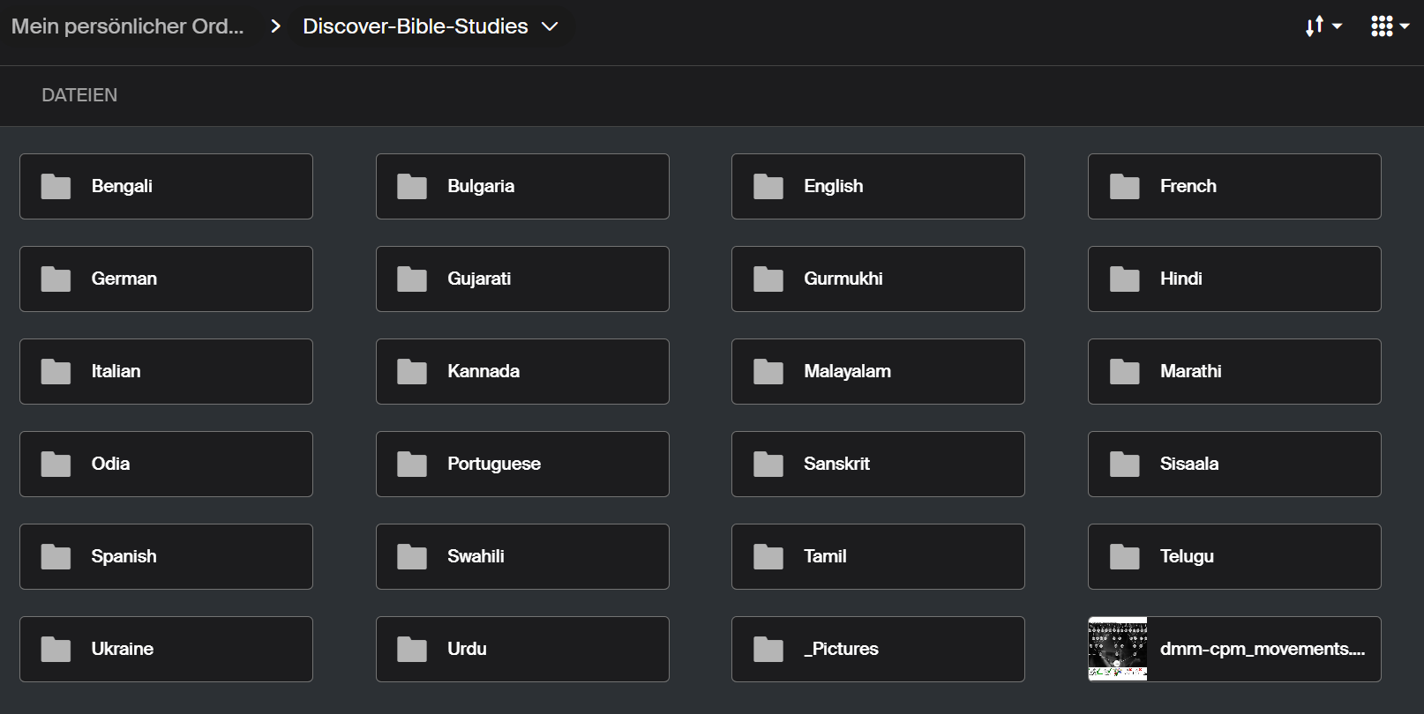Click the Sisaala folder icon
This screenshot has width=1424, height=714.
(x=1125, y=464)
